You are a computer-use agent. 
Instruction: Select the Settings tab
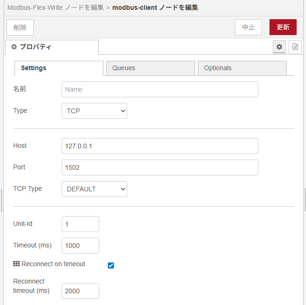(58, 68)
